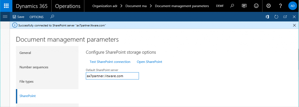Open Document management breadcrumb
This screenshot has height=107, width=299.
click(x=136, y=6)
